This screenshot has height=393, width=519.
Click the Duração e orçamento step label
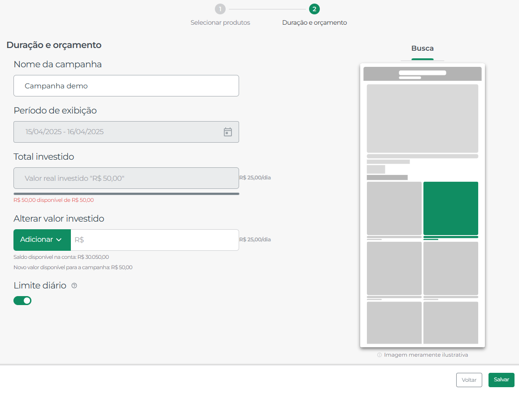click(314, 22)
